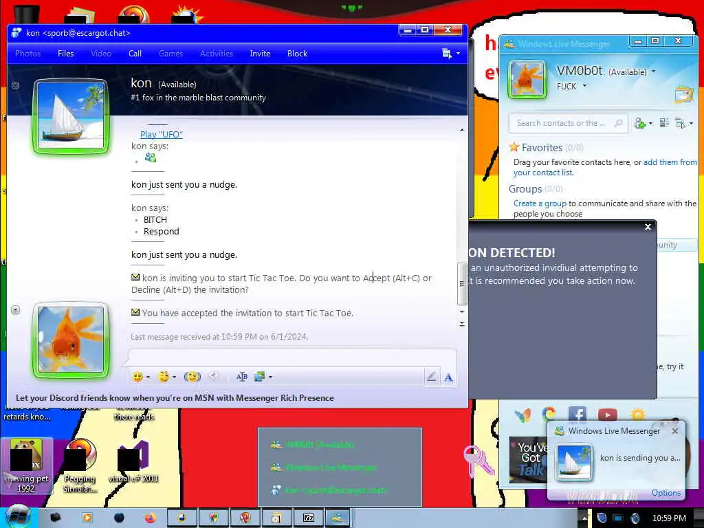Click the YouTube icon in Messenger footer
Viewport: 704px width, 528px height.
(x=608, y=415)
